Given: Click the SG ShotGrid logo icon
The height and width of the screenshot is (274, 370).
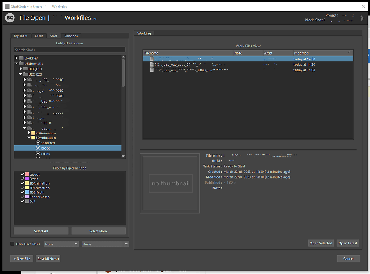Looking at the screenshot, I should (x=9, y=17).
